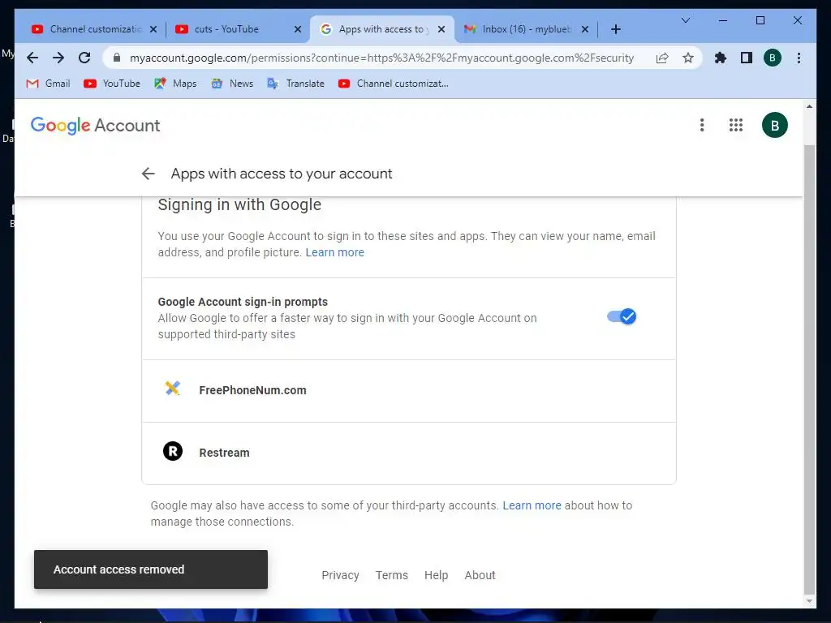Click the FreePhoneNum.com app icon
Screen dimensions: 831x623
pos(172,389)
